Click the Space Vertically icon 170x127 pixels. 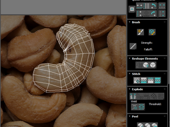(x=162, y=14)
